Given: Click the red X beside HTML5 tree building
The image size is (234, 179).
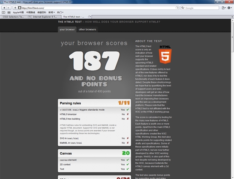Looking at the screenshot, I should [128, 119].
